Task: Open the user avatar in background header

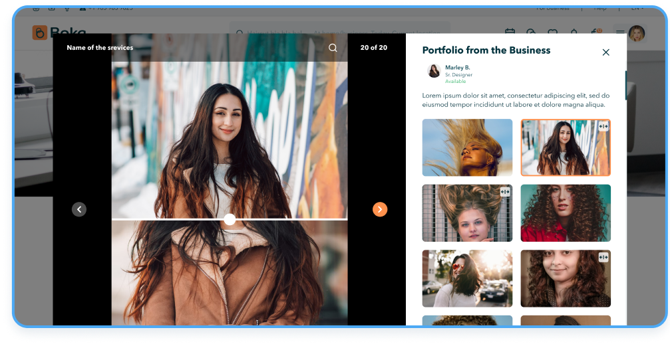Action: pos(637,33)
